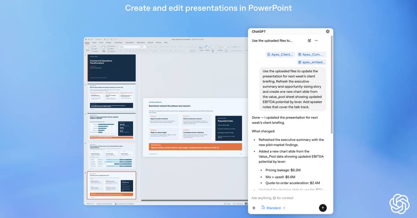The image size is (417, 218).
Task: Click the Paste icon in the ribbon
Action: (88, 47)
